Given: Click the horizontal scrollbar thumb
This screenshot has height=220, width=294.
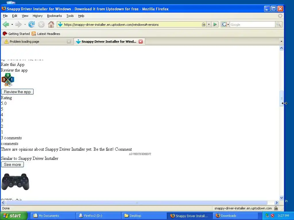Looking at the screenshot, I should coord(136,203).
